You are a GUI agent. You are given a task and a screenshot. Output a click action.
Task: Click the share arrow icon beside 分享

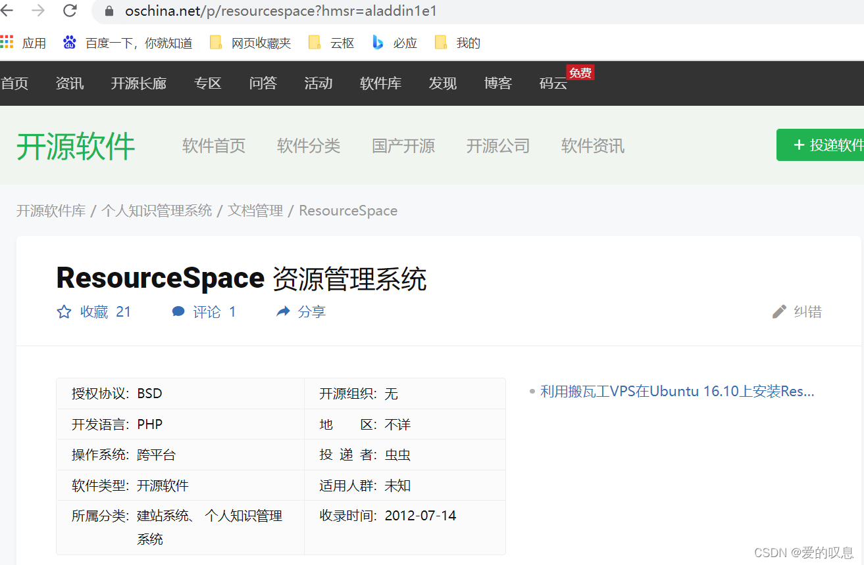(x=283, y=311)
